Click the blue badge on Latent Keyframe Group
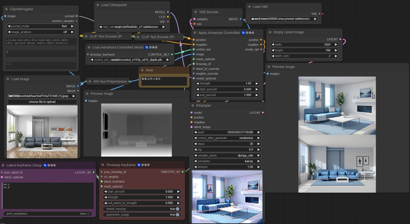 (x=45, y=165)
